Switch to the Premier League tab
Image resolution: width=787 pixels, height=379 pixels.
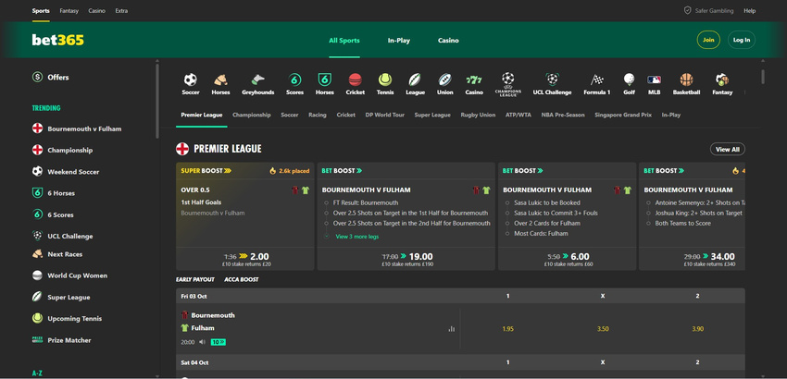[201, 115]
